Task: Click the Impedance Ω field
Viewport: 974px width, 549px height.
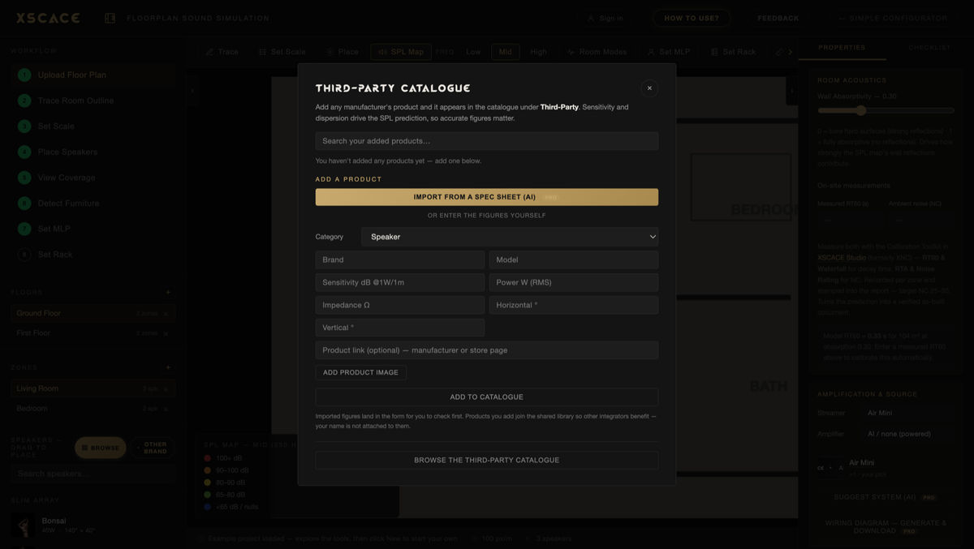Action: click(x=400, y=305)
